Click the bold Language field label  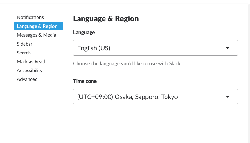click(x=84, y=32)
